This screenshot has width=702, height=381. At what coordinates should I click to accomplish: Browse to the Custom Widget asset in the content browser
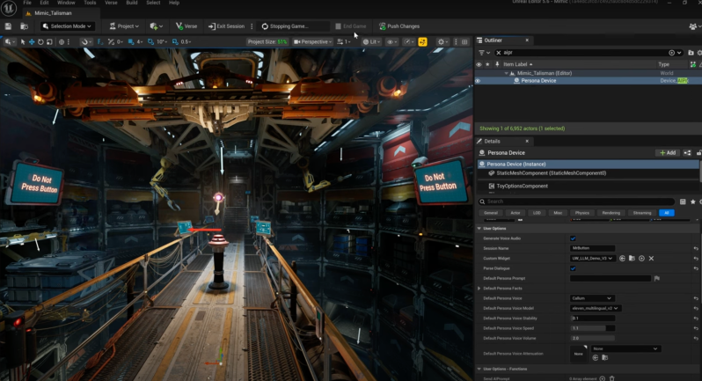coord(632,259)
